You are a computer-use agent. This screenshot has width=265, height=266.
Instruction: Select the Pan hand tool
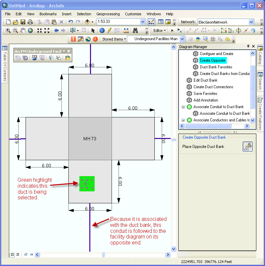pos(23,31)
